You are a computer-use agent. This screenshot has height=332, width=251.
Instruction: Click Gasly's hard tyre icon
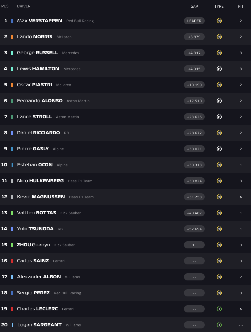(219, 149)
